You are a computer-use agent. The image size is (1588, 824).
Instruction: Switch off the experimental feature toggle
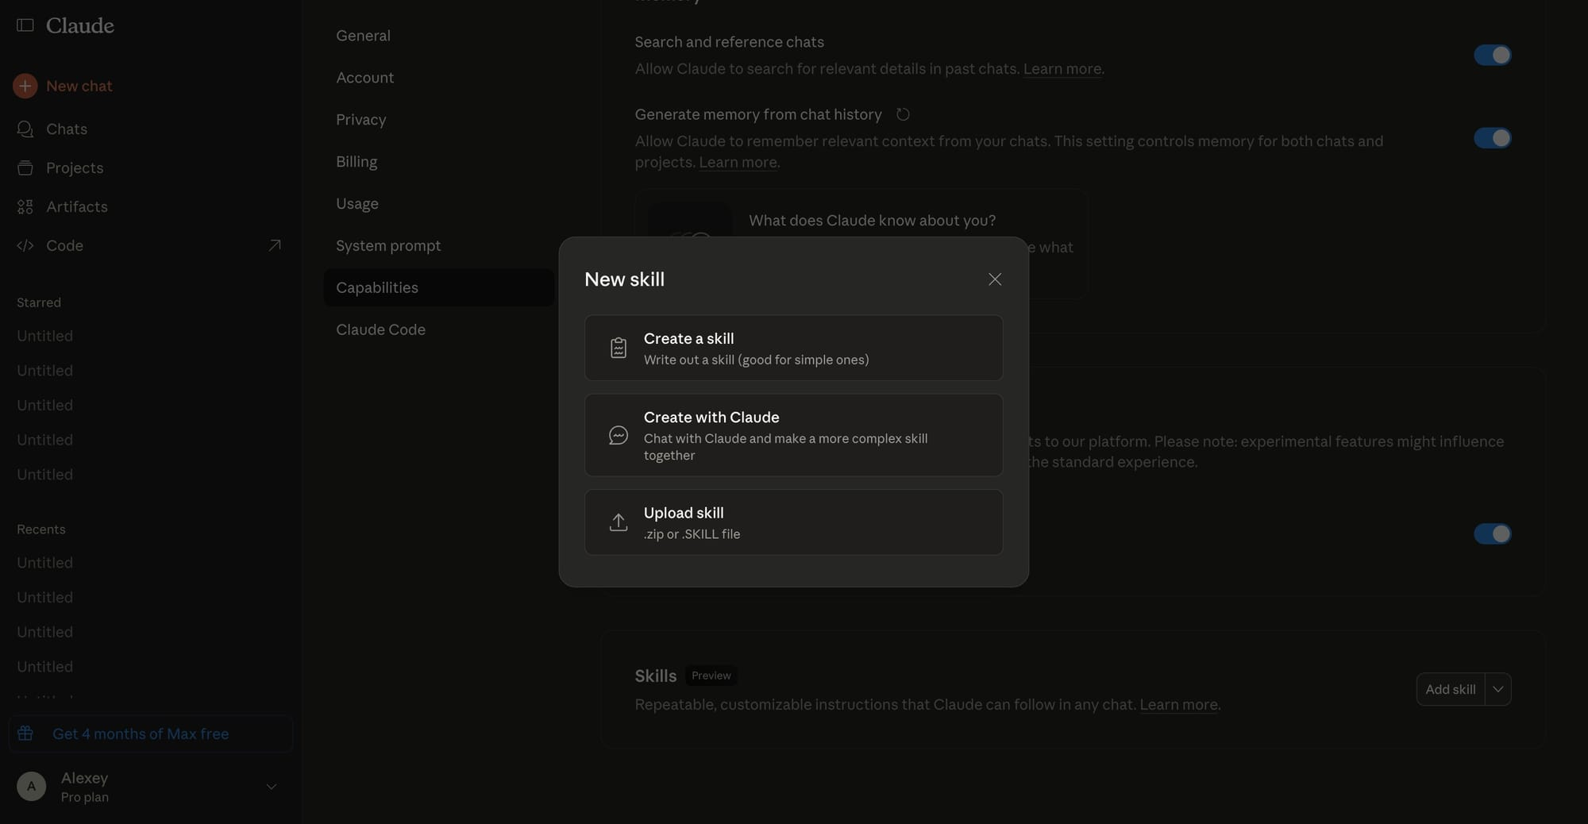pyautogui.click(x=1493, y=533)
